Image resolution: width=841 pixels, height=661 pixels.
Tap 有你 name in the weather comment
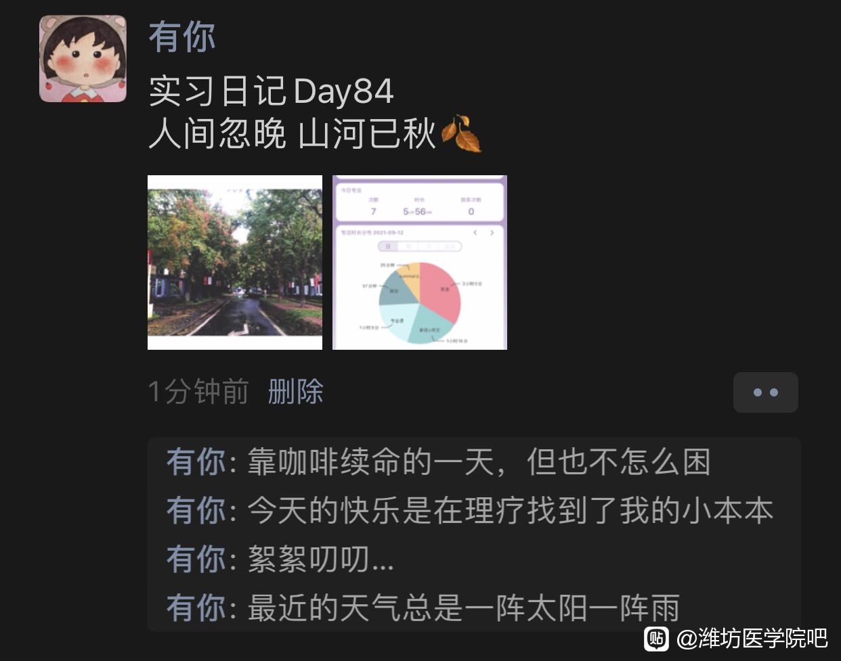point(196,608)
